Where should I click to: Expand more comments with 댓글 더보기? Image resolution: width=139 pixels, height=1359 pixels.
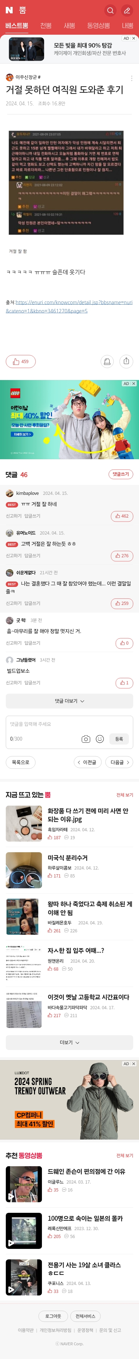[x=69, y=701]
